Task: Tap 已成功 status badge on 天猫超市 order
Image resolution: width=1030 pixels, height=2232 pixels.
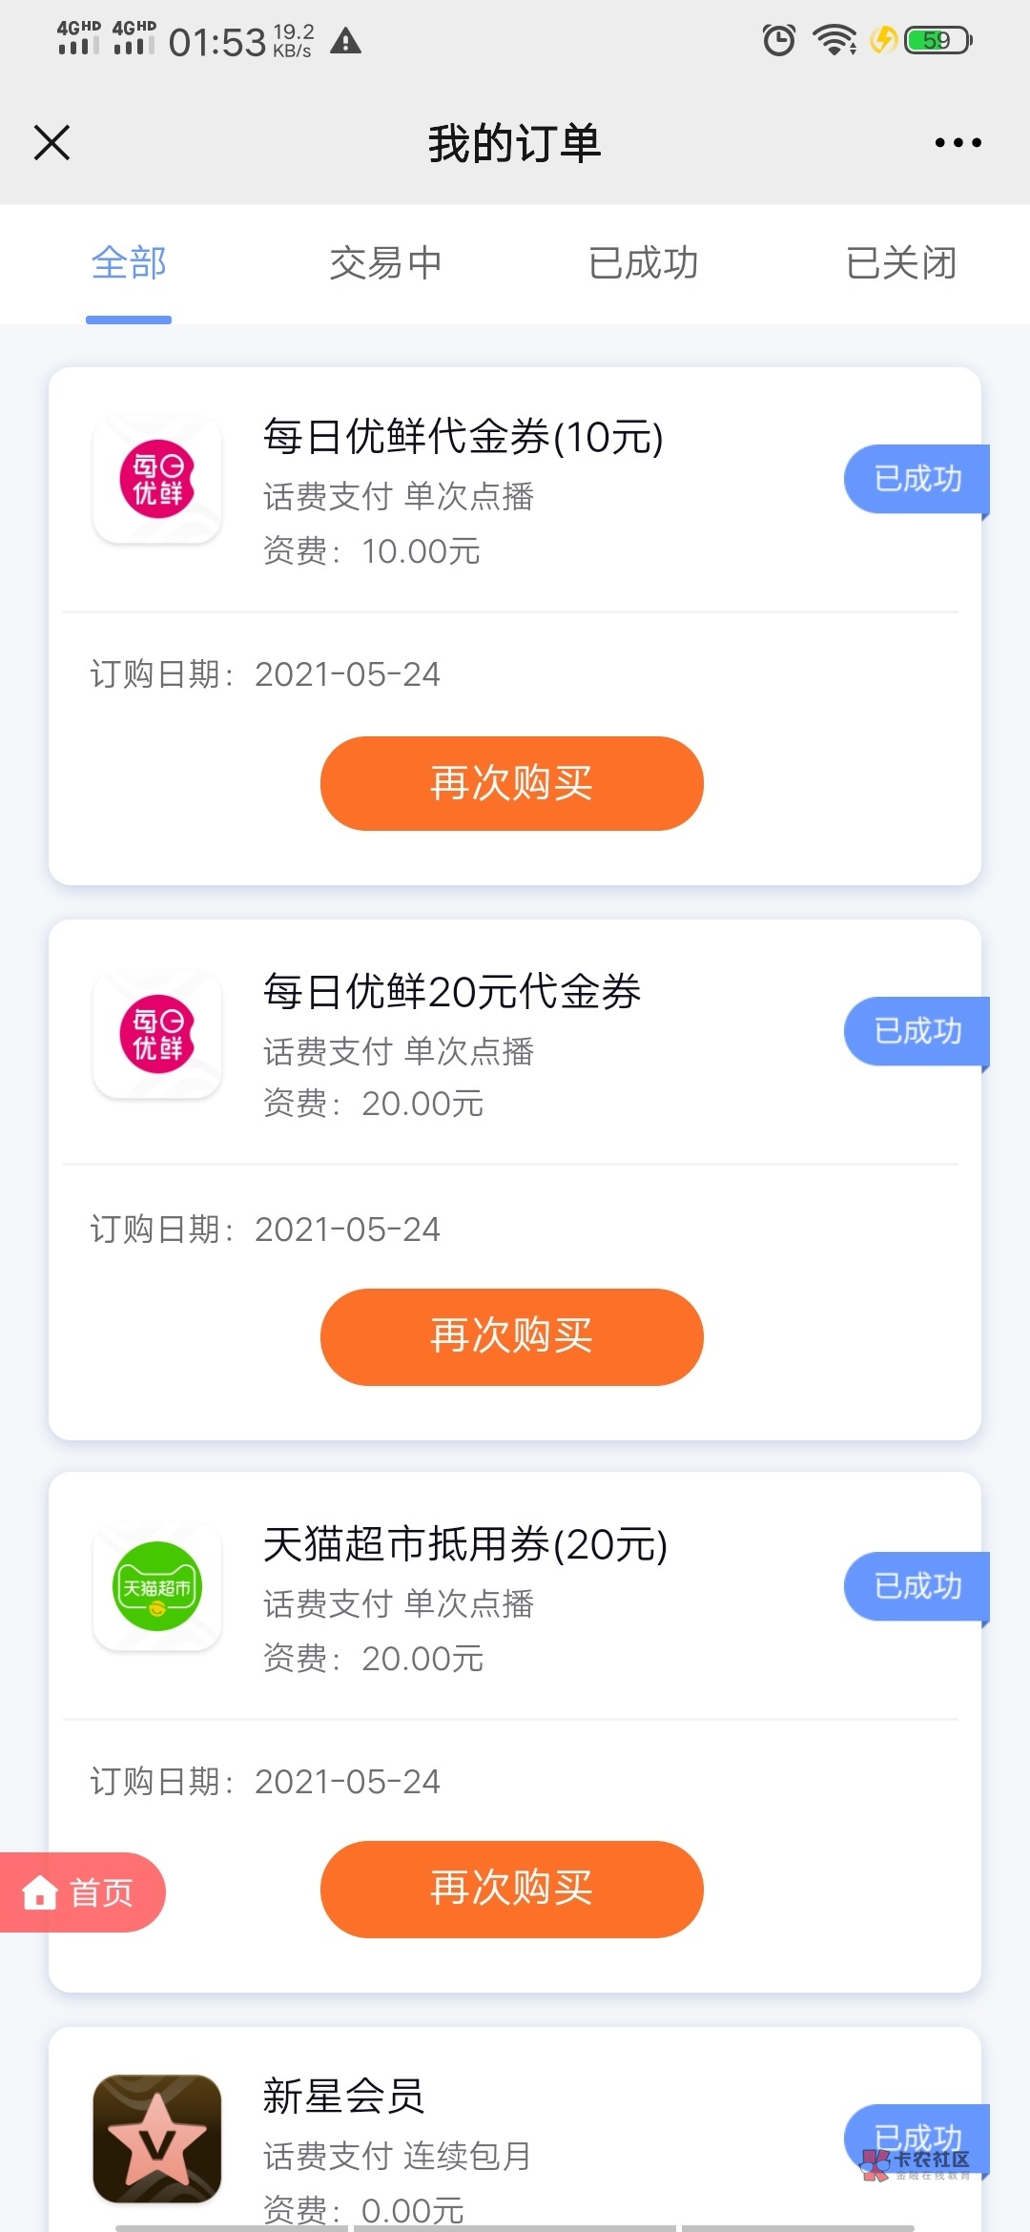Action: pos(917,1586)
